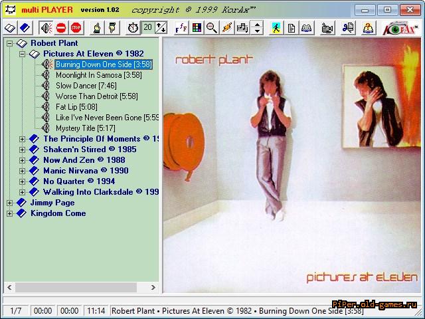The width and height of the screenshot is (425, 319).
Task: Select track Fat Lip [5:08]
Action: click(76, 106)
